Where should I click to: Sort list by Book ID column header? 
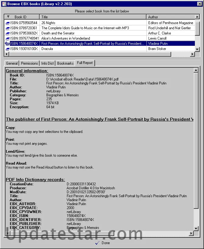coord(22,17)
